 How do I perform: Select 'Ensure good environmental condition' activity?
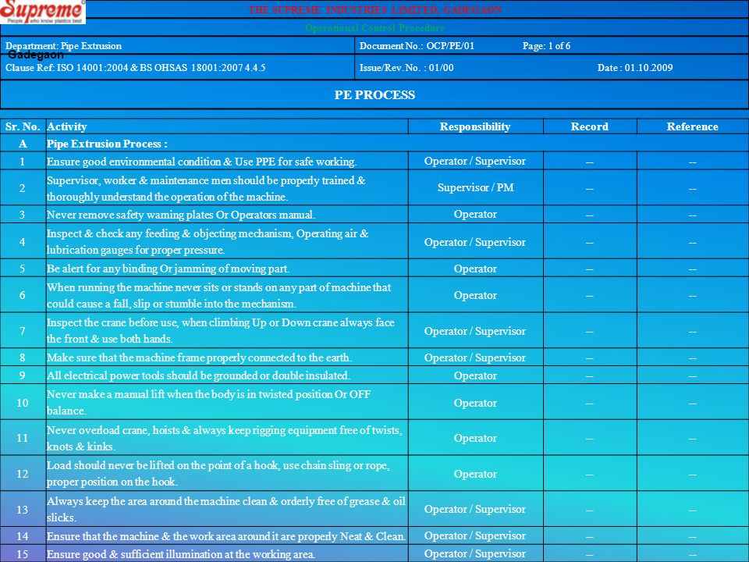point(227,161)
